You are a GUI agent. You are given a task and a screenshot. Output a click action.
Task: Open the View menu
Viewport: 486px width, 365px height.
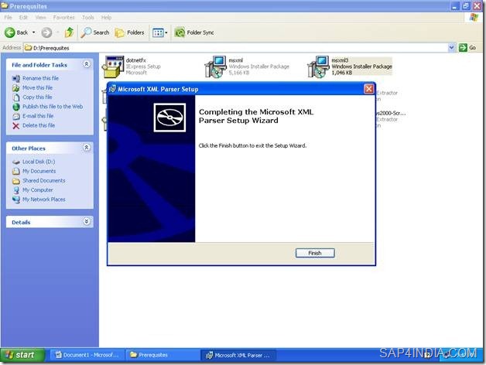click(40, 17)
